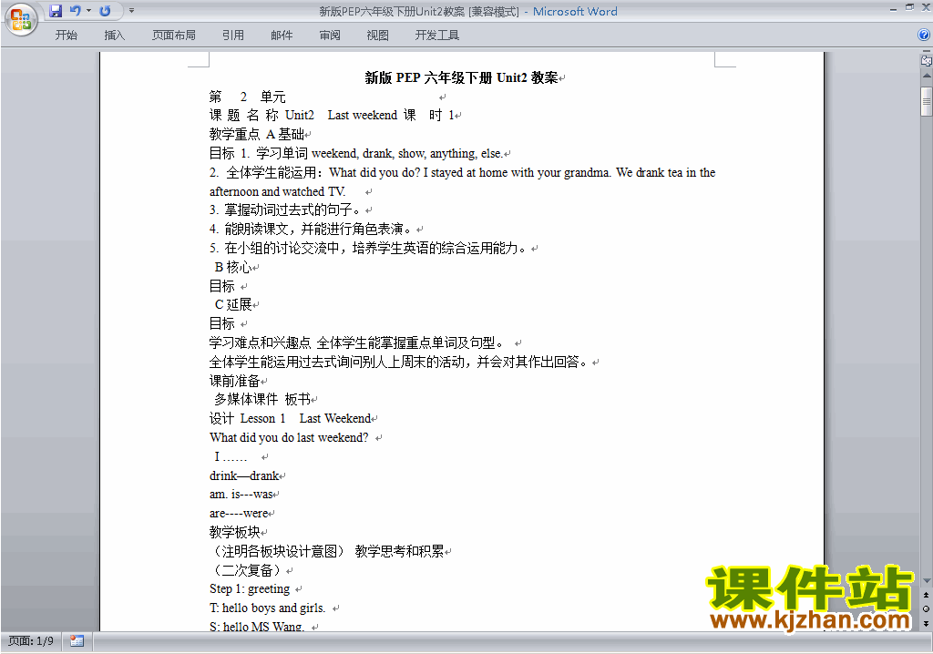The image size is (933, 654).
Task: Click 'What did you do? I stayed at home'
Action: tap(418, 172)
